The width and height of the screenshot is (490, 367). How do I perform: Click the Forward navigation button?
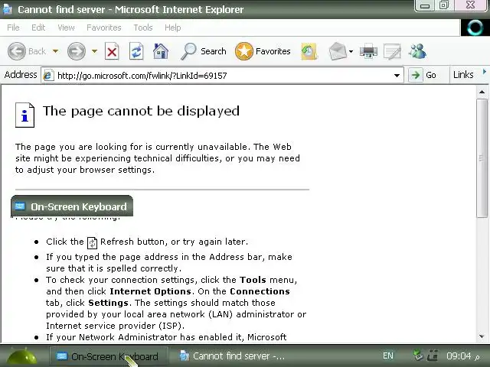[77, 51]
